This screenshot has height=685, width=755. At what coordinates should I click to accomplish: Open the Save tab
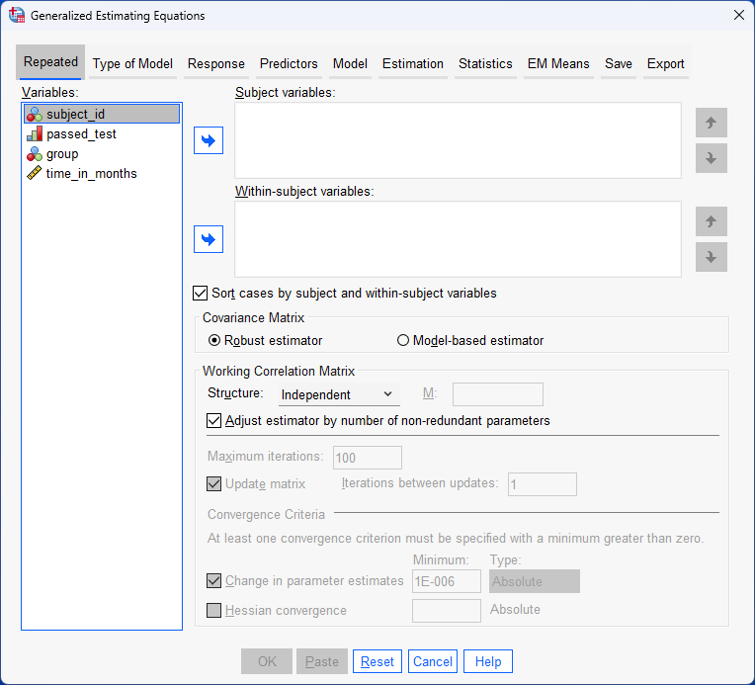click(x=619, y=63)
